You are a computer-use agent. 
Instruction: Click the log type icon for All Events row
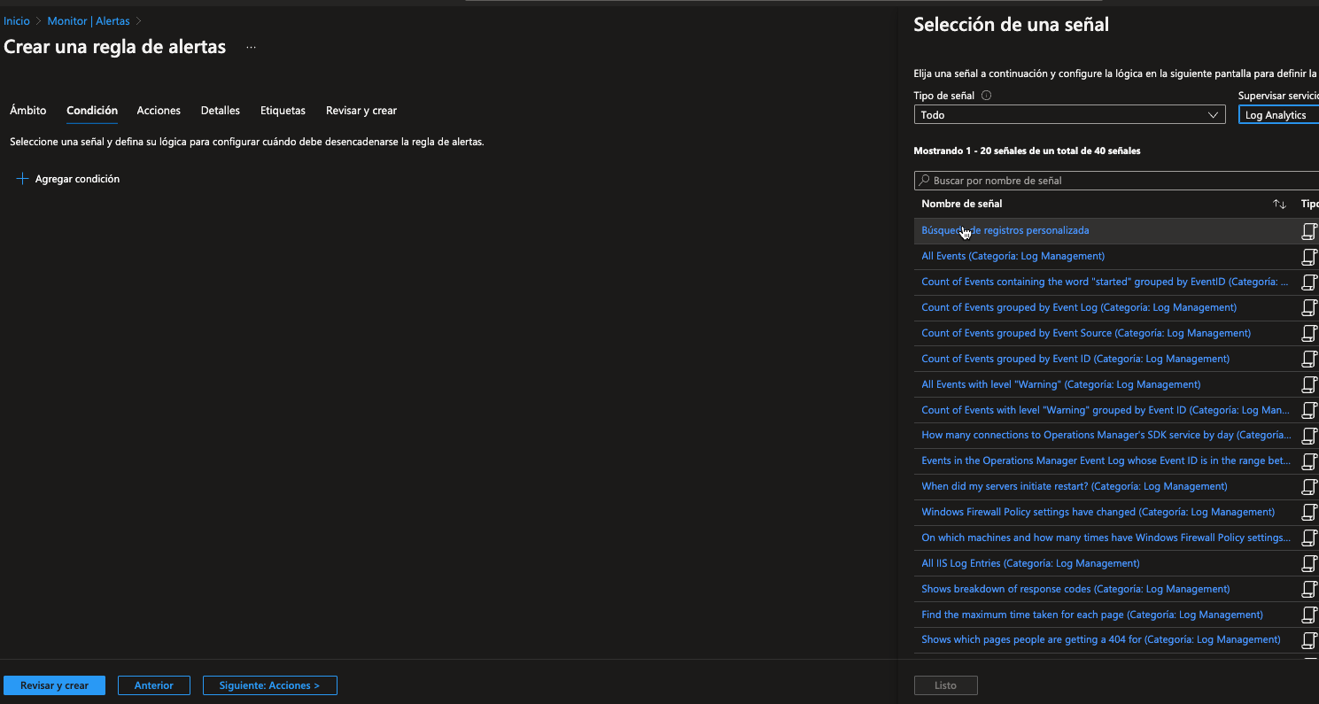coord(1308,257)
